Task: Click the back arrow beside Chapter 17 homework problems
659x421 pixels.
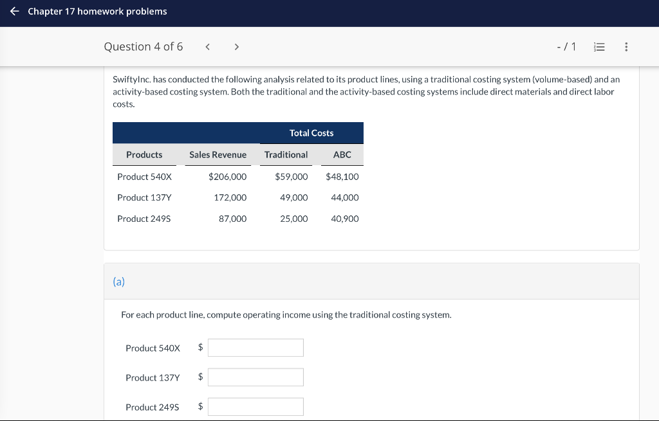Action: [x=15, y=12]
